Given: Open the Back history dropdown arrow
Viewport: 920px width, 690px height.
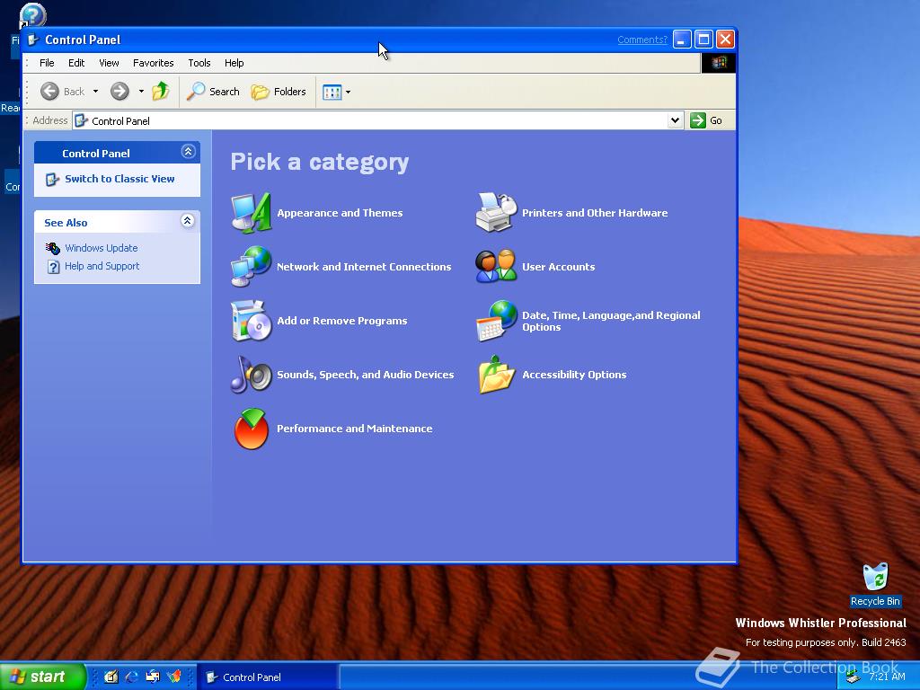Looking at the screenshot, I should click(x=95, y=92).
